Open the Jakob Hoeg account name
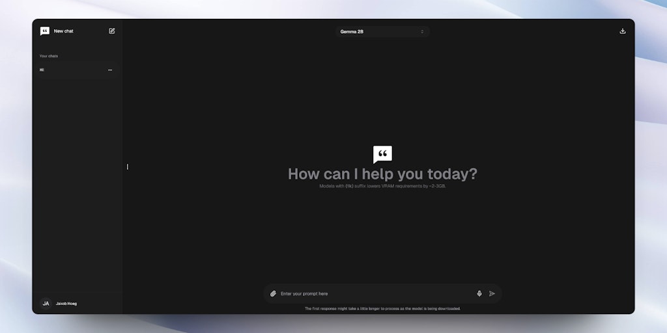Viewport: 667px width, 333px height. tap(66, 304)
